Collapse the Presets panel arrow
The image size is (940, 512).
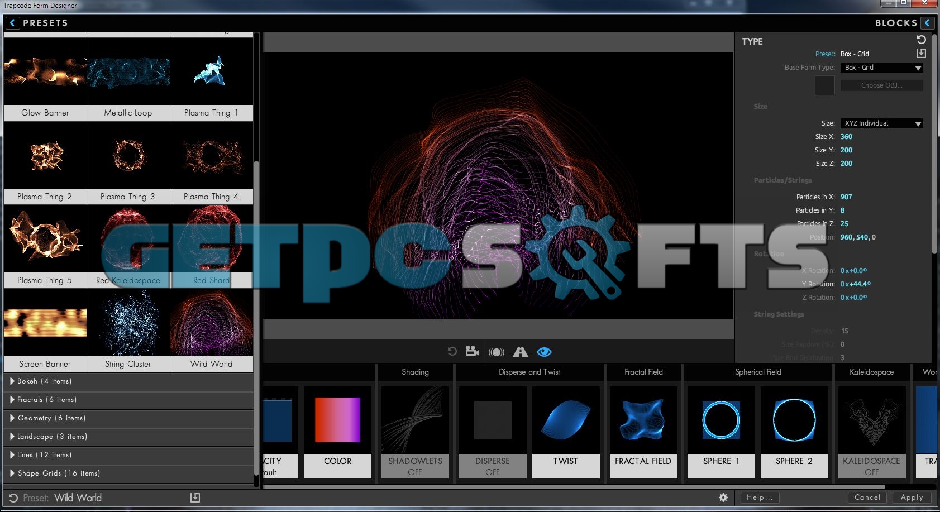(12, 23)
